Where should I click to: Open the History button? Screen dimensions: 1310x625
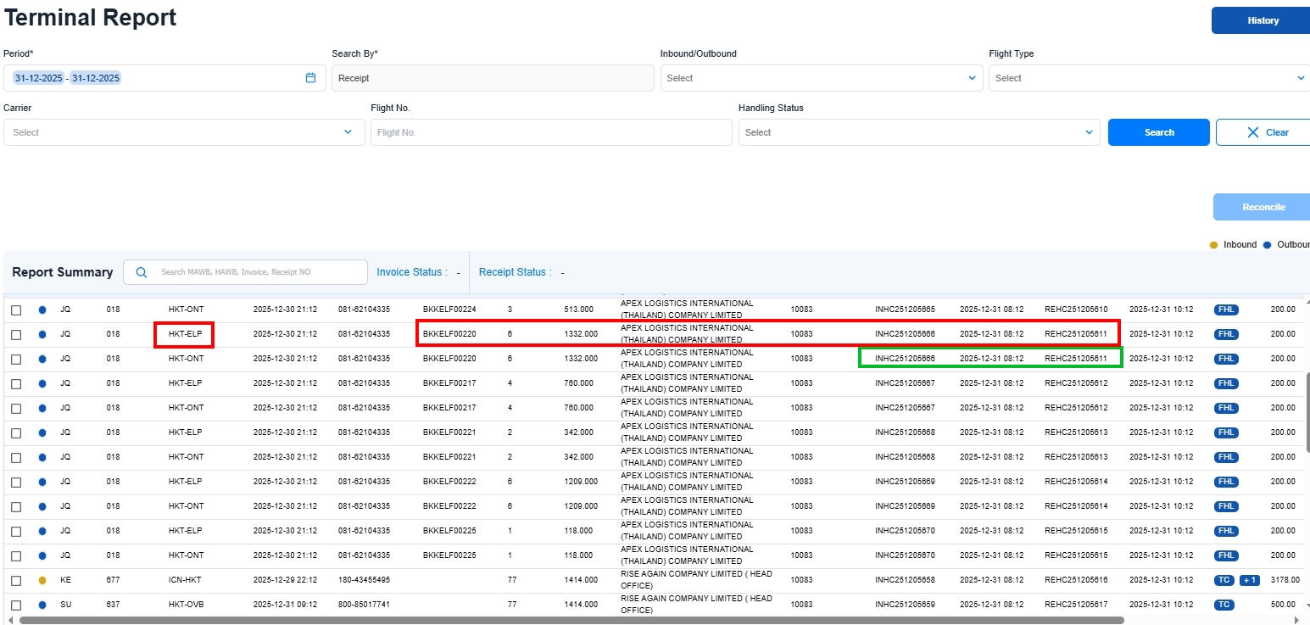[x=1262, y=20]
